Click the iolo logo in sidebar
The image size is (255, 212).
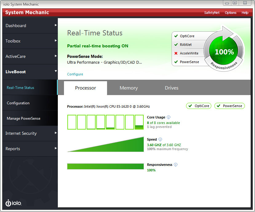pyautogui.click(x=13, y=203)
